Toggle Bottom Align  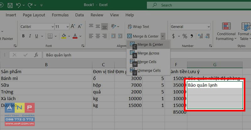[104, 27]
